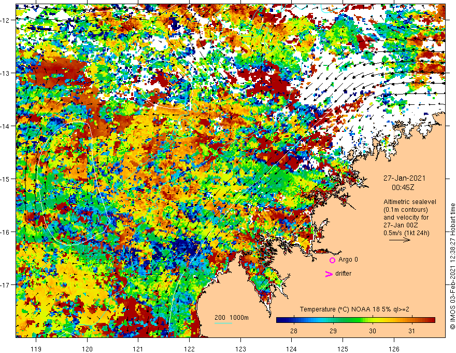Click the longitude axis label 122
Image resolution: width=456 pixels, height=353 pixels.
189,349
